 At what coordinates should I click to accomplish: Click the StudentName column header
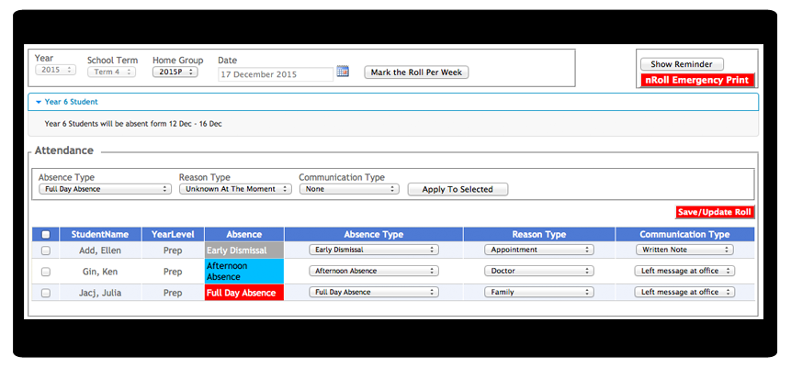(x=100, y=234)
